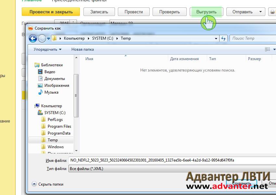Expand address bar previous locations dropdown
Screen dimensions: 276x195
(x=216, y=38)
